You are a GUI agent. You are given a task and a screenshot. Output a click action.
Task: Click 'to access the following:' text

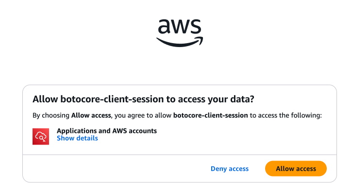tap(286, 116)
